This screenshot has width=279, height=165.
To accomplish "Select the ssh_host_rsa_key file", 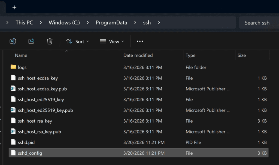I will (35, 121).
